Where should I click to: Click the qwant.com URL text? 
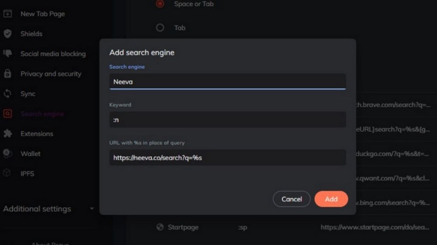pyautogui.click(x=393, y=178)
